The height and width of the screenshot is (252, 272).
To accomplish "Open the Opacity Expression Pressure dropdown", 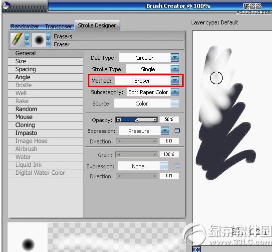I will tap(165, 130).
